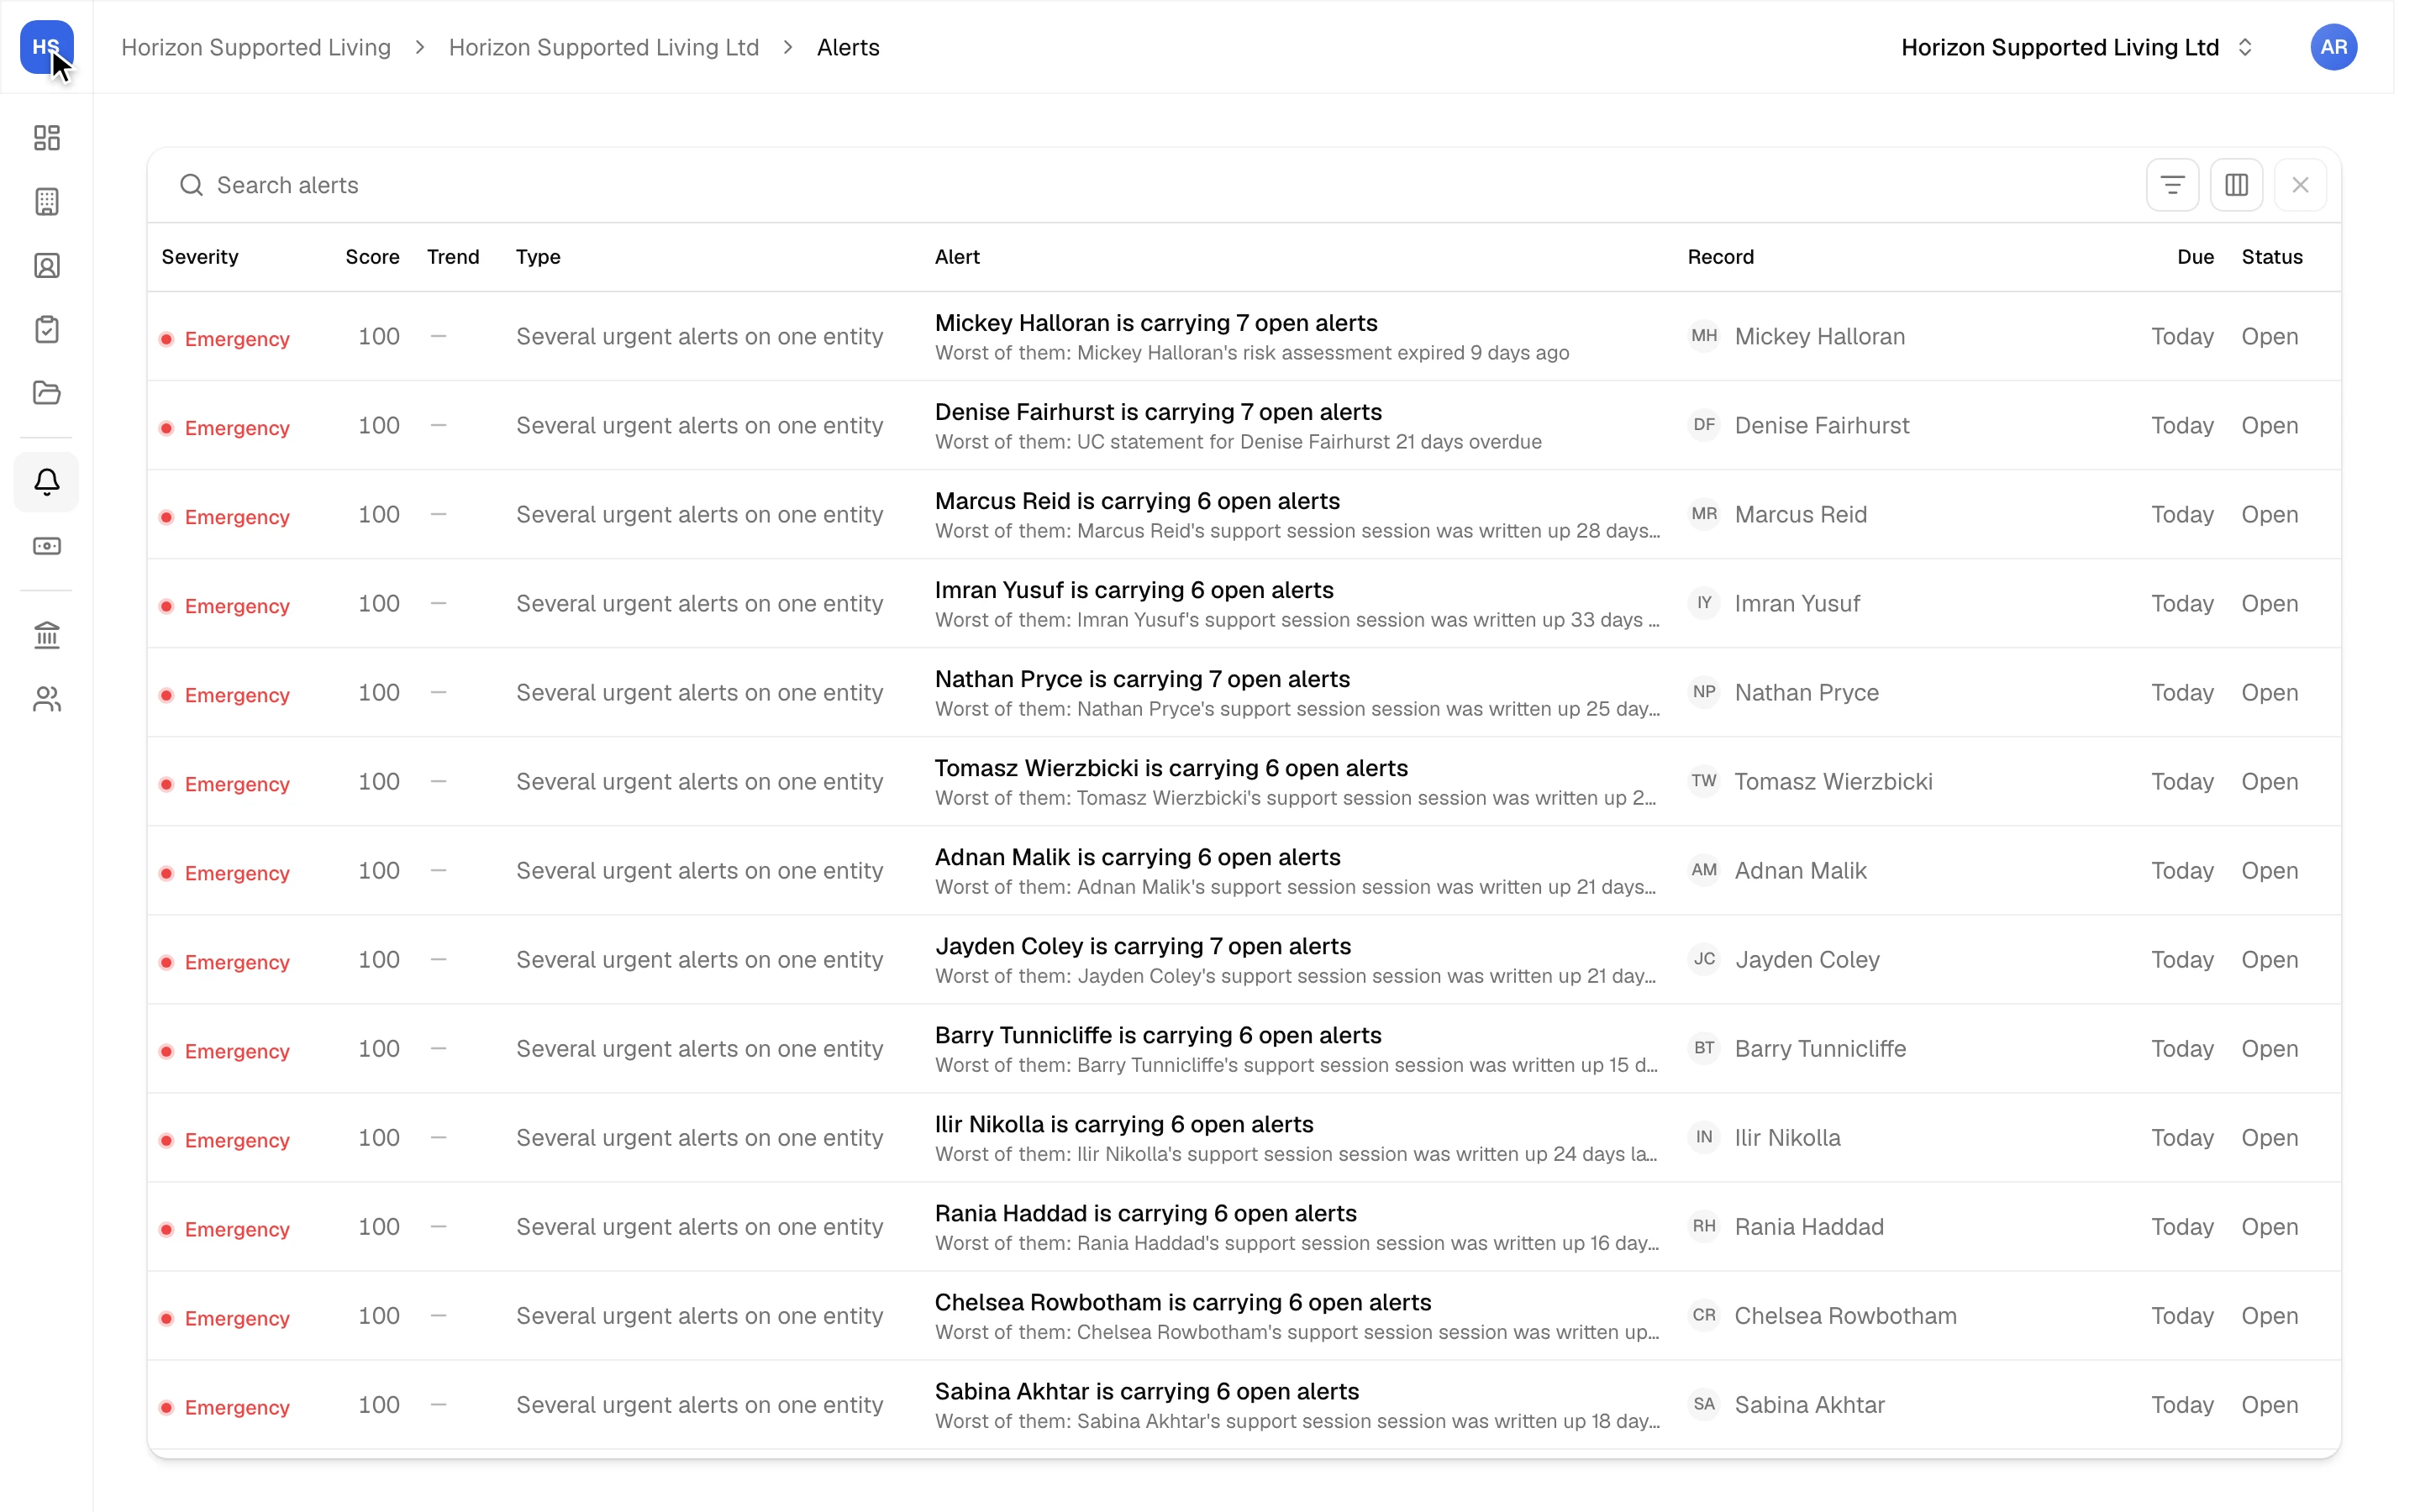Open alert 'Barry Tunnicliffe is carrying 6 open alerts'
Screen dimensions: 2420x1512
pyautogui.click(x=1158, y=1035)
